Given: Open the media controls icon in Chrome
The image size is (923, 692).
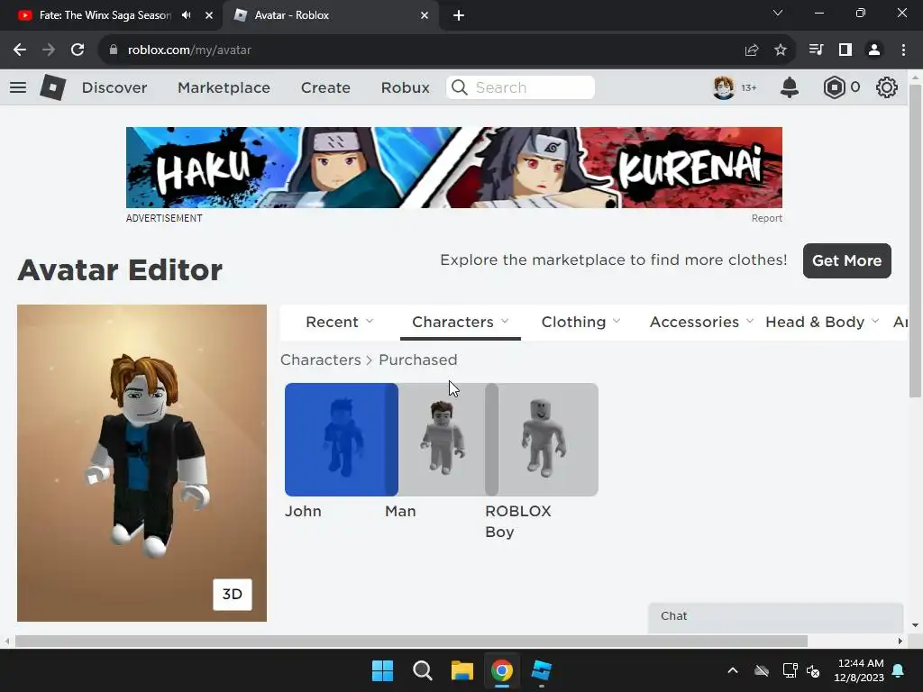Looking at the screenshot, I should [816, 50].
